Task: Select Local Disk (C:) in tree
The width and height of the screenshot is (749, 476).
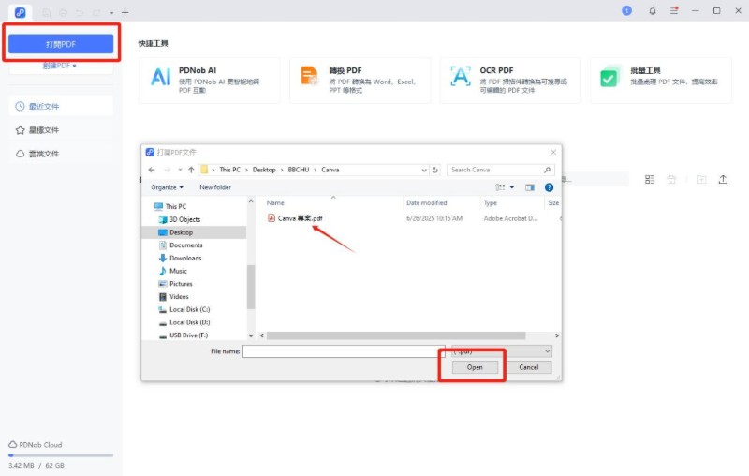Action: pos(184,310)
